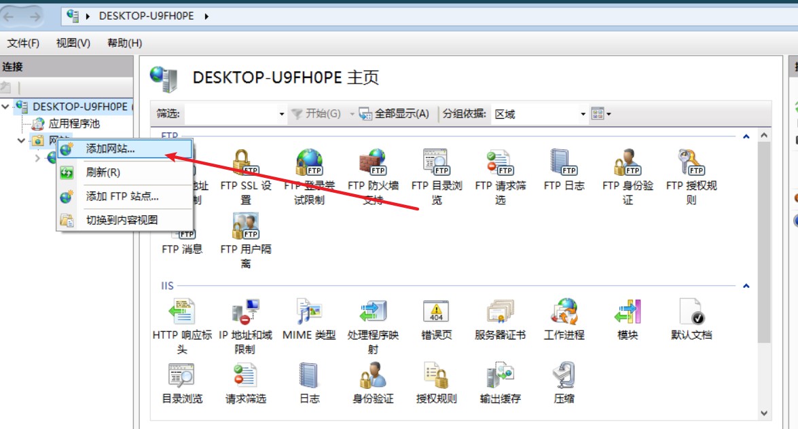Choose 刷新(R) from context menu
Screen dimensions: 798x429
pyautogui.click(x=125, y=172)
